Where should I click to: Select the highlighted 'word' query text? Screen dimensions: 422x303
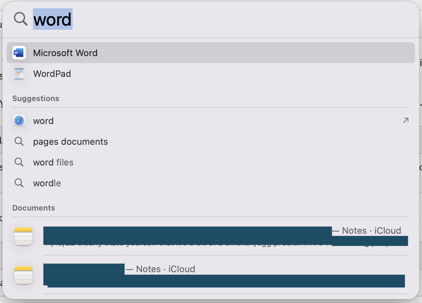pyautogui.click(x=52, y=20)
